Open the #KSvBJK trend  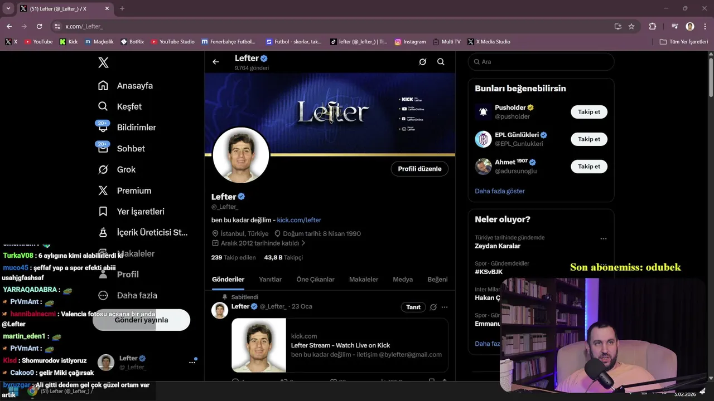coord(489,272)
